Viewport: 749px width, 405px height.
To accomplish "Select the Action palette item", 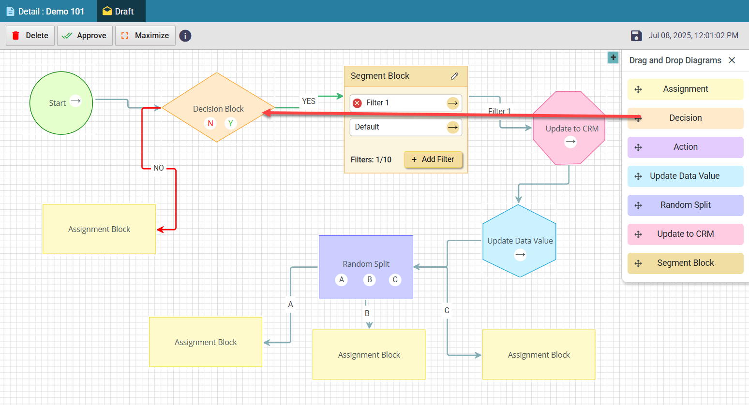I will click(x=686, y=147).
